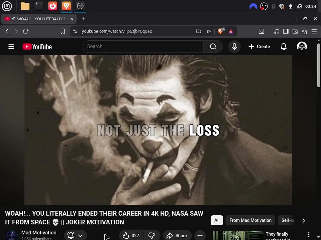Mute the tab via the speaker icon
This screenshot has height=240, width=321.
click(13, 19)
